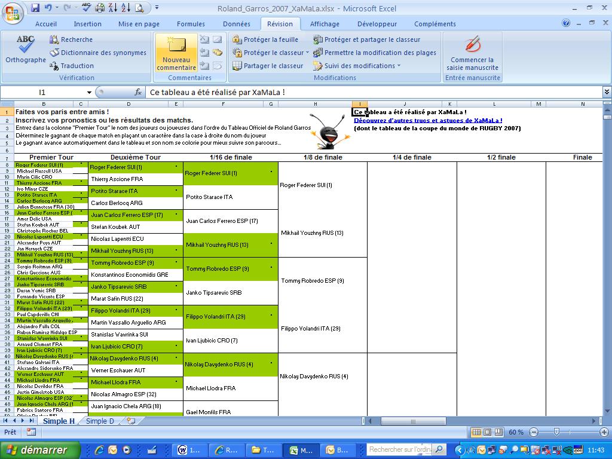Click the 60 % zoom level button
This screenshot has width=612, height=459.
click(516, 432)
